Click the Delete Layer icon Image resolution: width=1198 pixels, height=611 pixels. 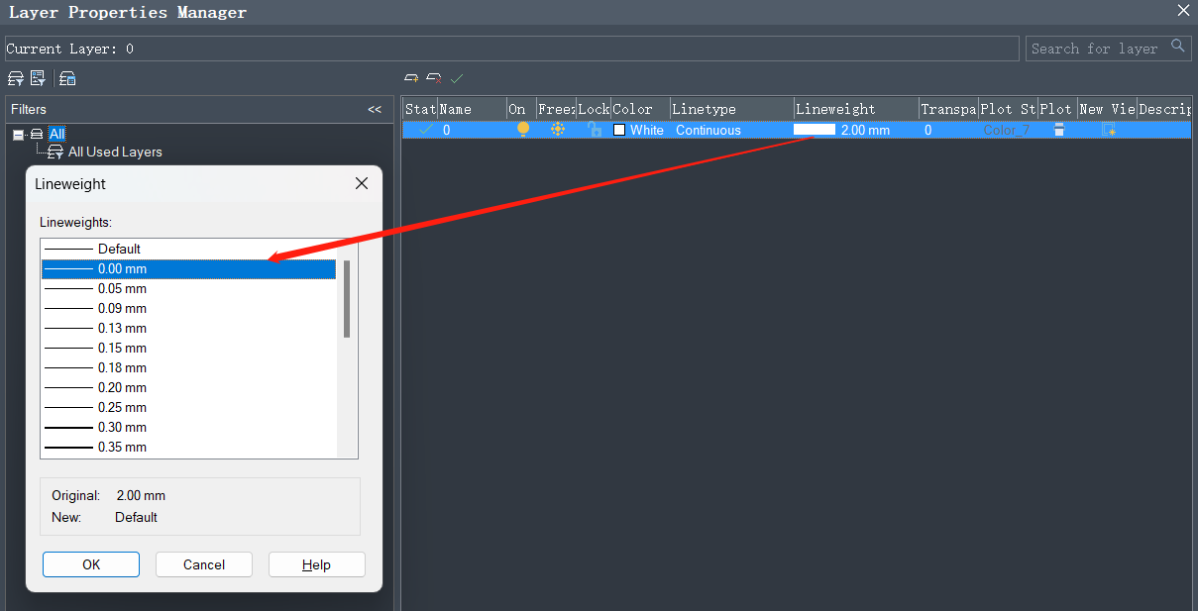point(434,77)
